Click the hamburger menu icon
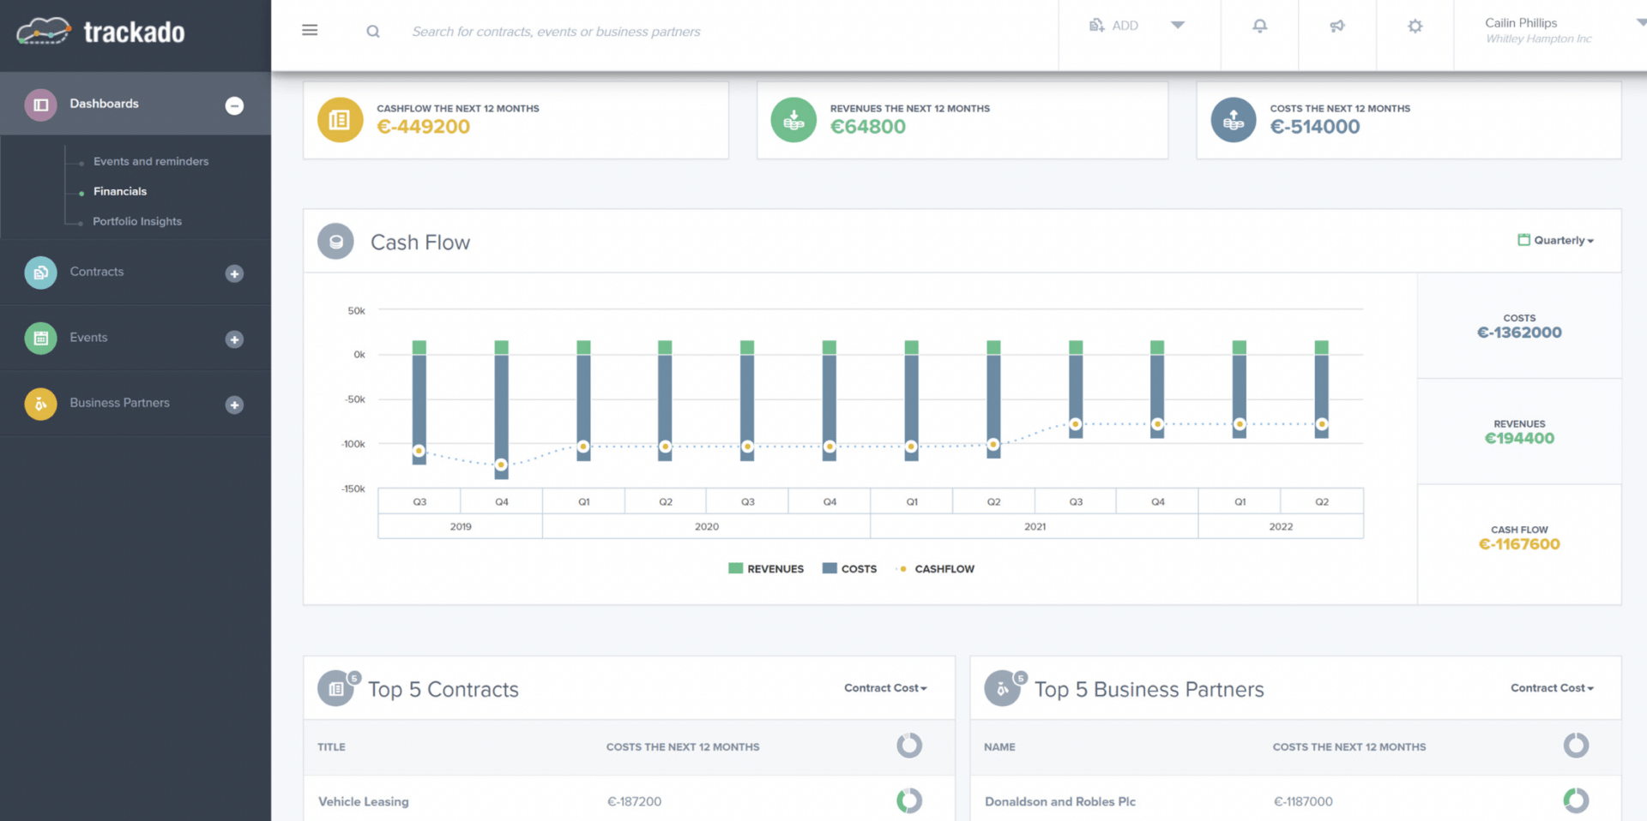Screen dimensions: 1647x821 309,29
